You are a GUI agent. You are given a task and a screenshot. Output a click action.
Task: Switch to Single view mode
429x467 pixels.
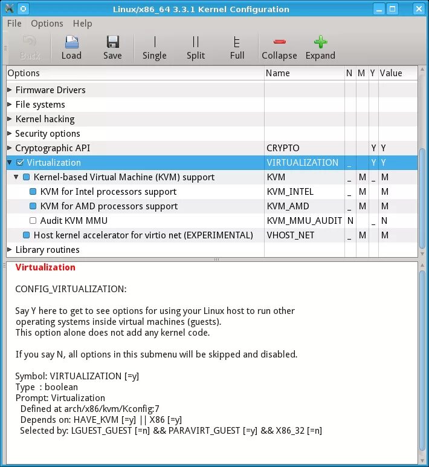coord(155,48)
